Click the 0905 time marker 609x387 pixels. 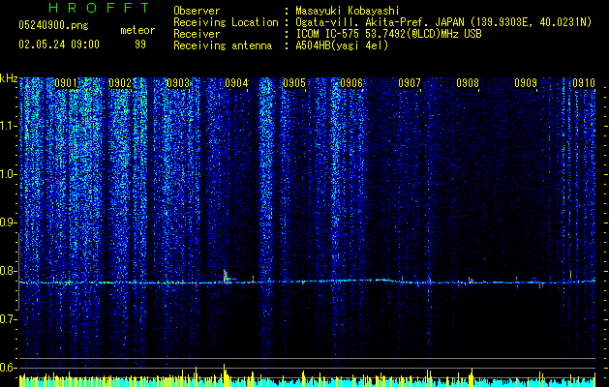tap(294, 83)
